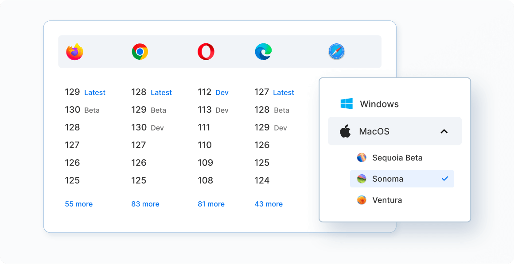Click the Latest tag beside Firefox 129
This screenshot has height=264, width=514.
(x=95, y=92)
